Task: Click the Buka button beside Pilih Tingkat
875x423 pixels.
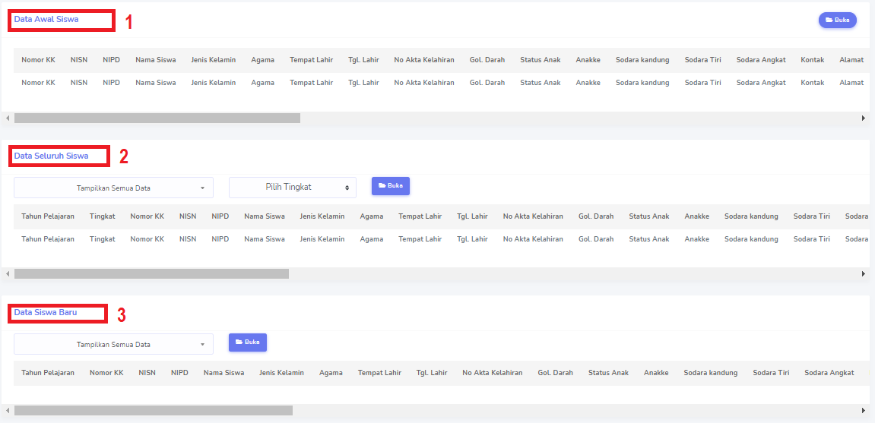Action: 390,186
